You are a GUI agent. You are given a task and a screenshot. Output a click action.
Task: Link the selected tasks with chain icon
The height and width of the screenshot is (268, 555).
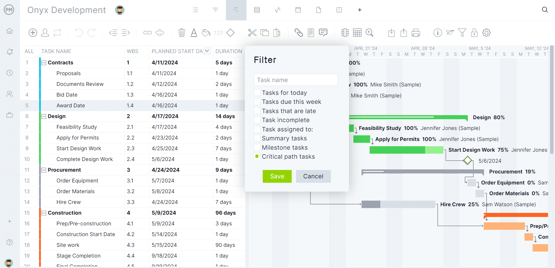147,32
